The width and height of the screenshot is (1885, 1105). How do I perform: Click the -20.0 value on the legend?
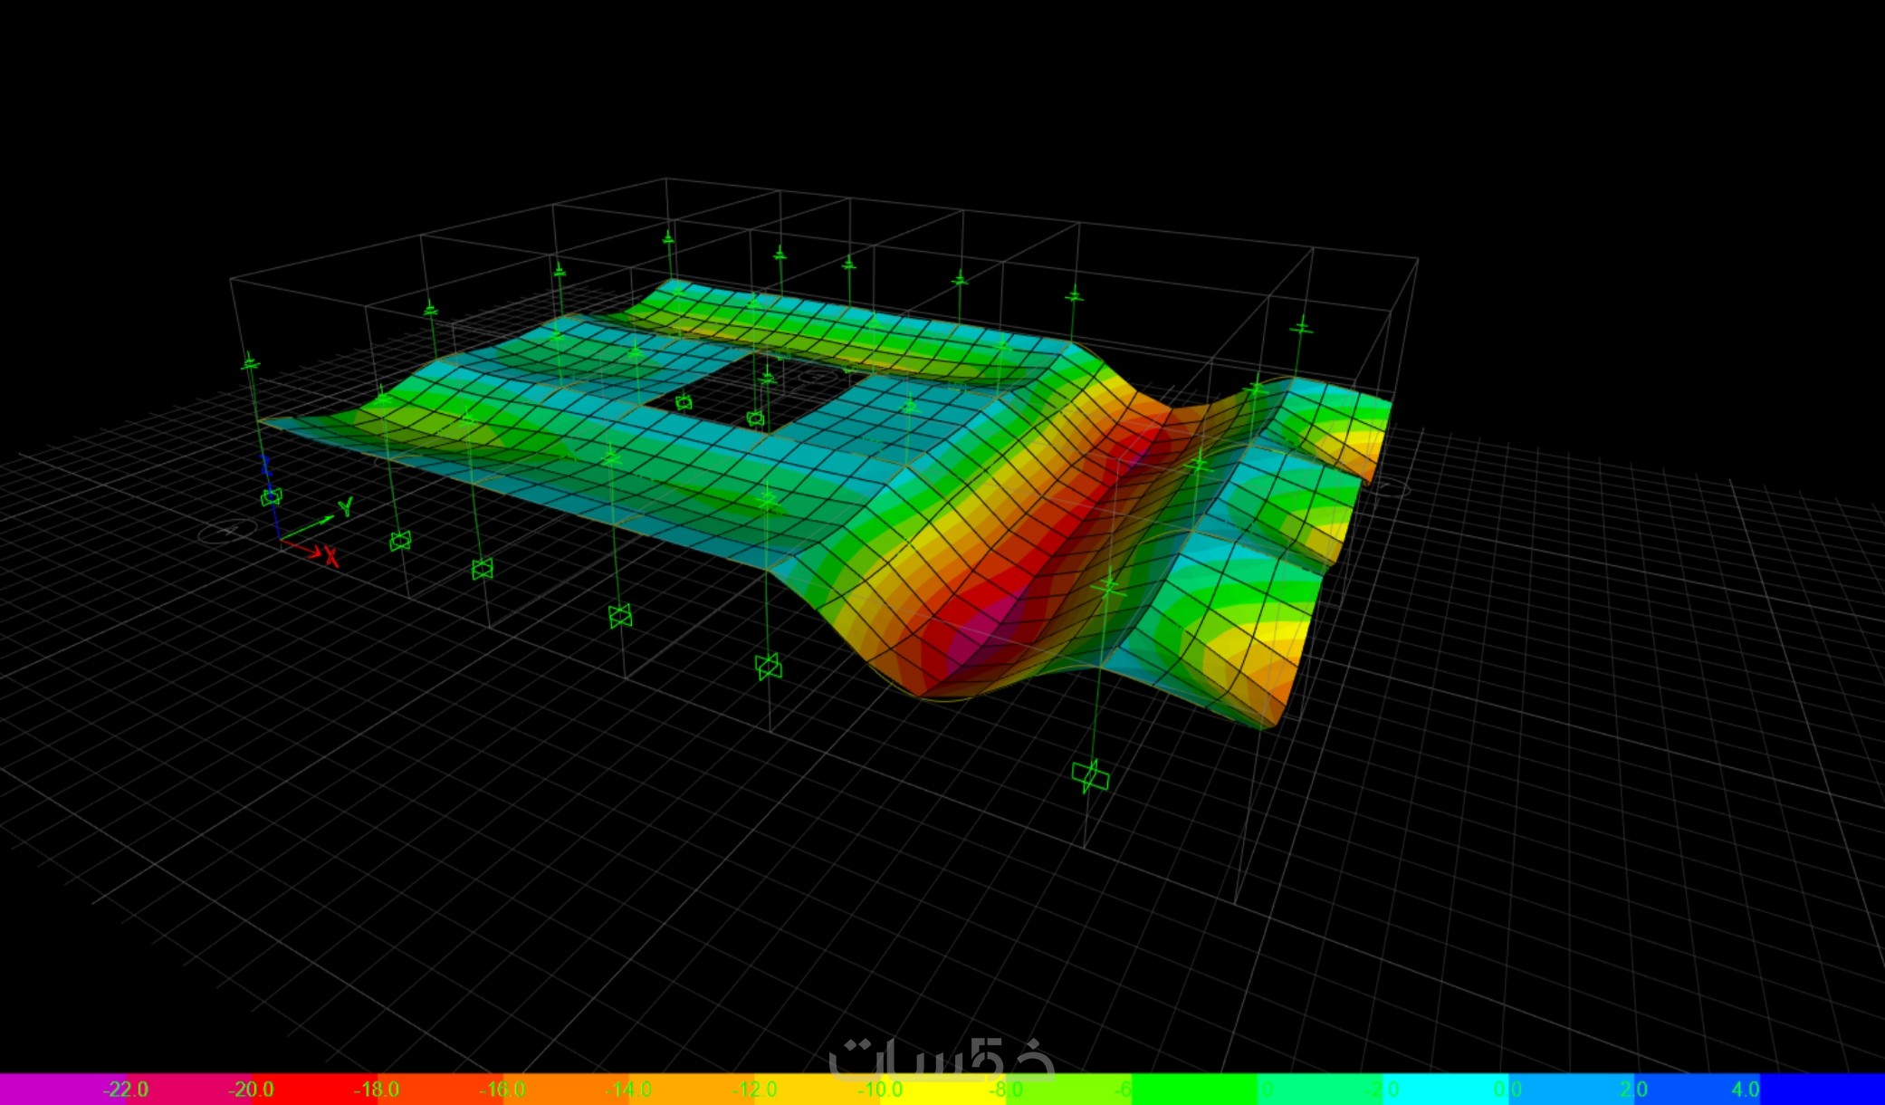pyautogui.click(x=251, y=1090)
